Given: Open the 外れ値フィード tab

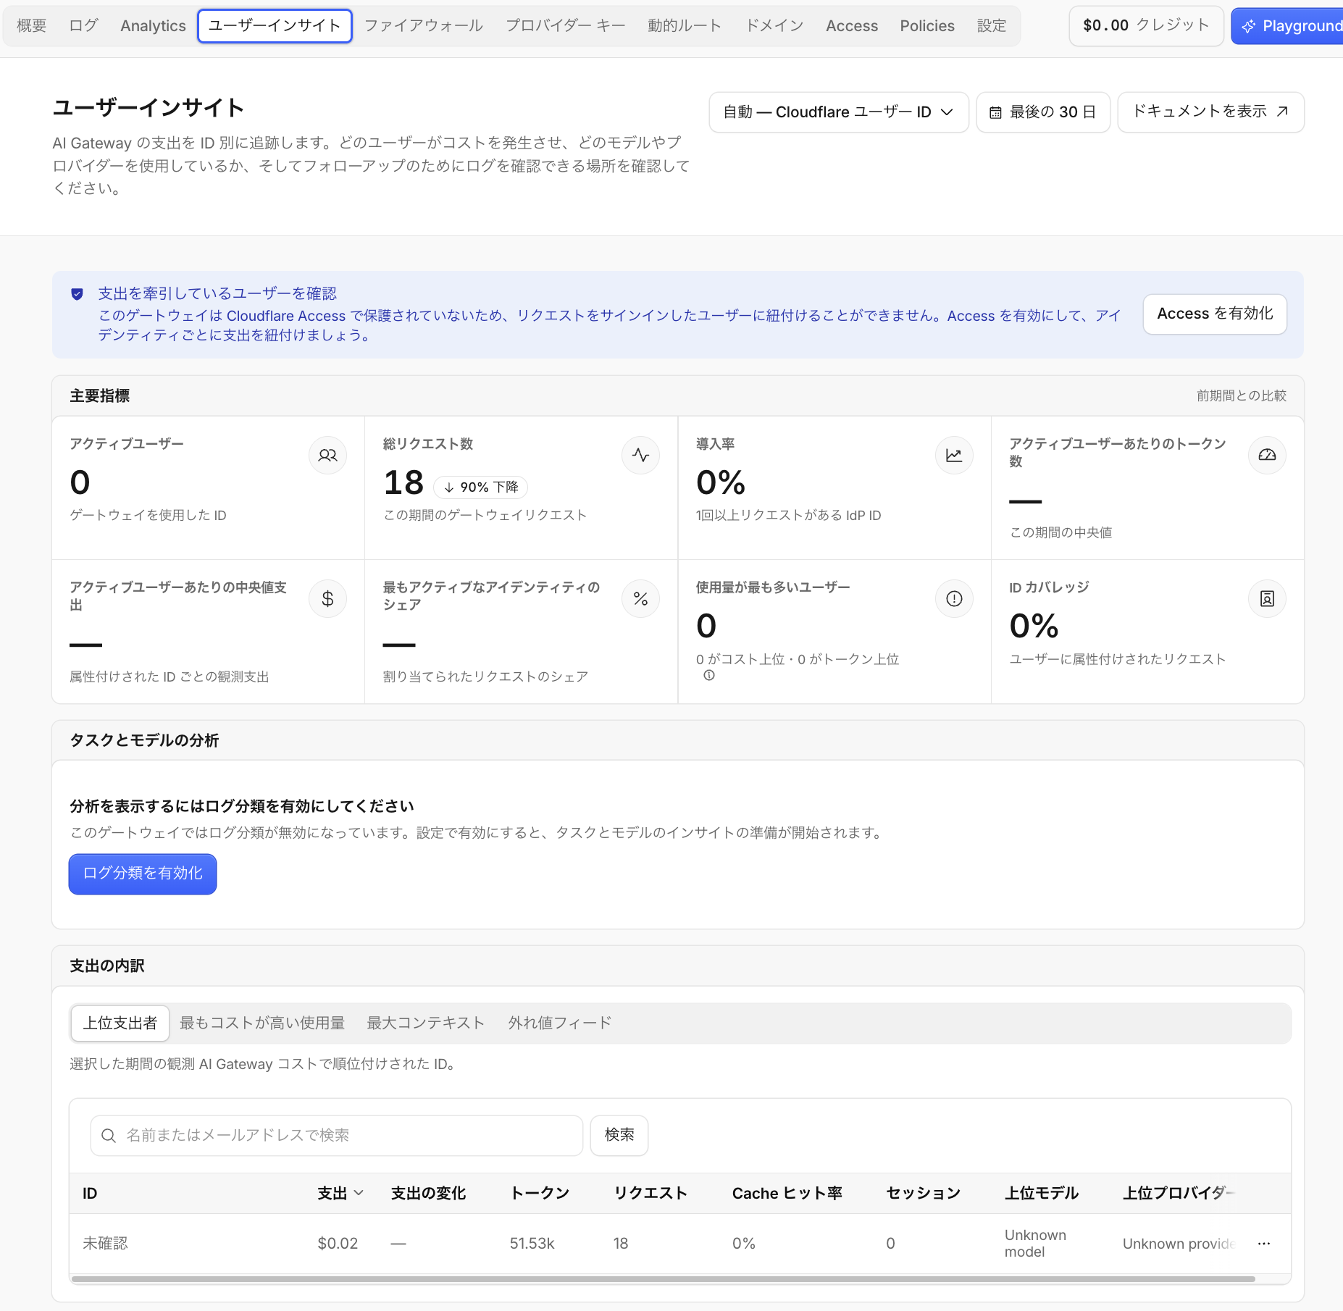Looking at the screenshot, I should [x=560, y=1023].
